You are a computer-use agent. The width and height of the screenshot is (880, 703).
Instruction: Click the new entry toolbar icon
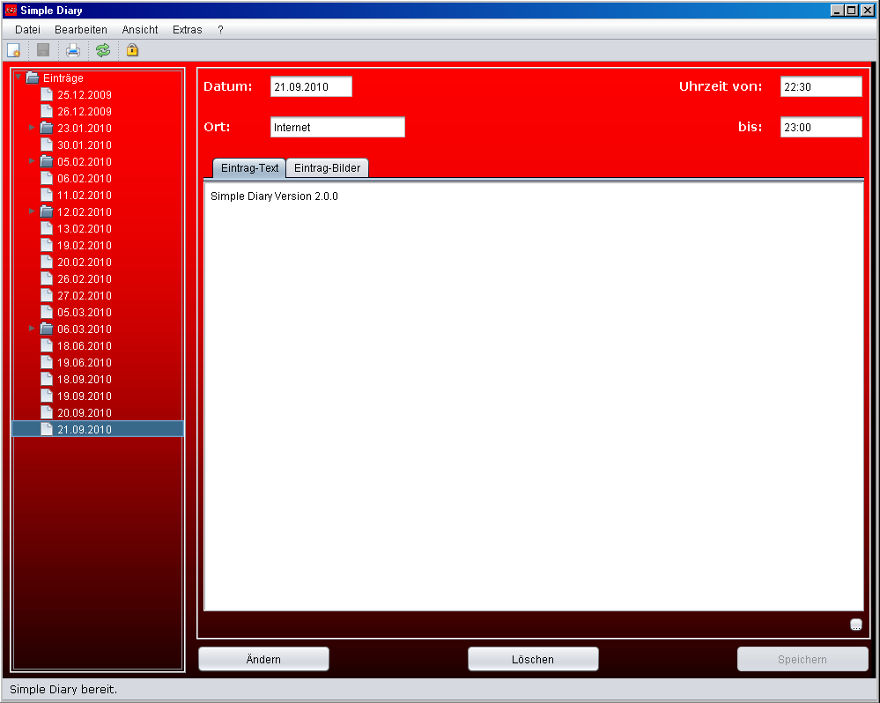(13, 50)
